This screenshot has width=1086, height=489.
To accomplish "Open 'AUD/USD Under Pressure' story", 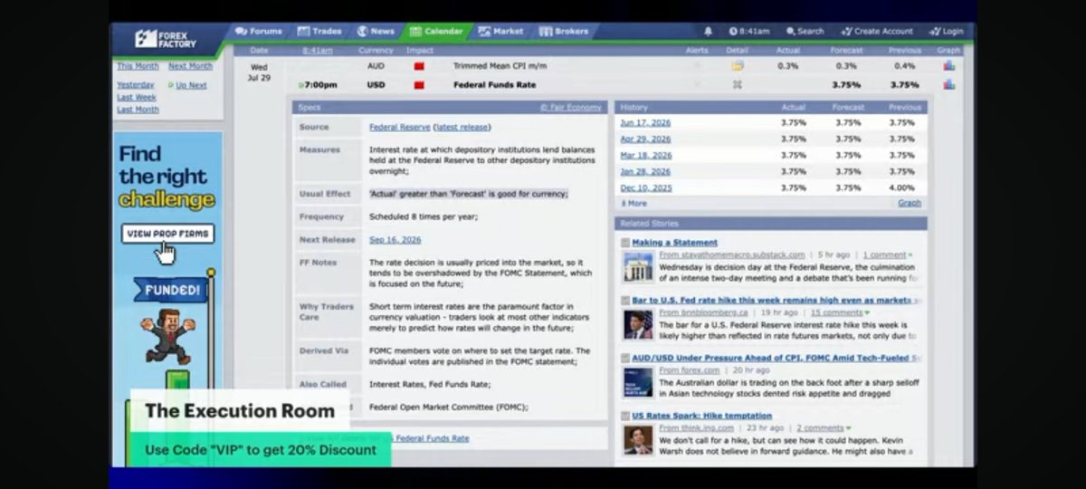I will [x=776, y=358].
